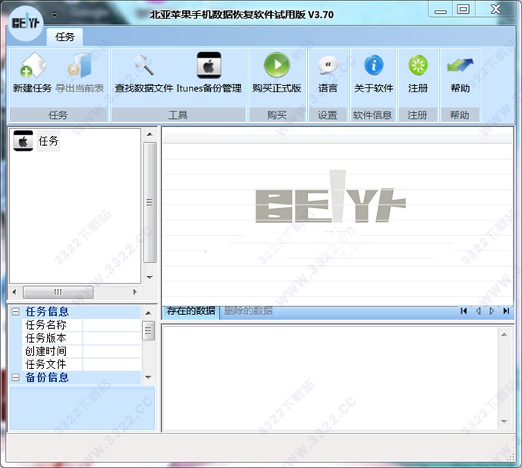Screen dimensions: 522x468
Task: Select the 任务 ribbon tab
Action: click(64, 37)
